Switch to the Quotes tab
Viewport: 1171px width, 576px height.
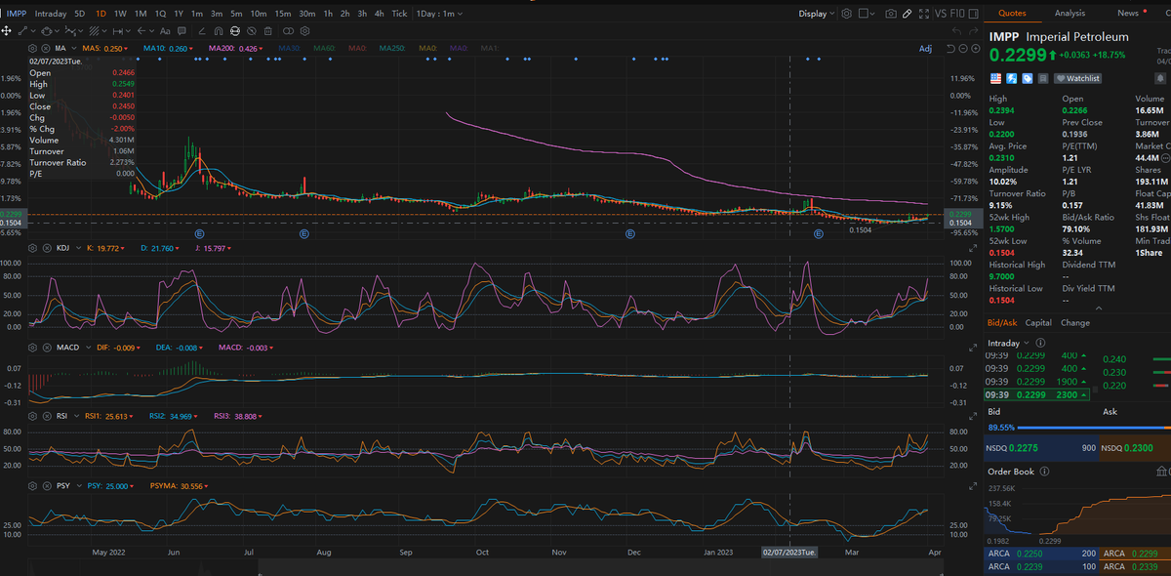click(1012, 13)
